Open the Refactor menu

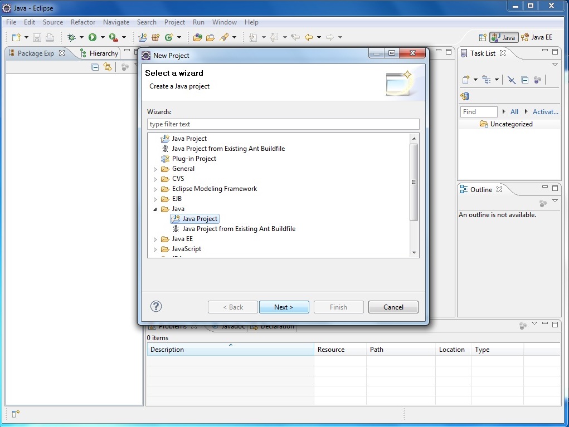(x=82, y=22)
